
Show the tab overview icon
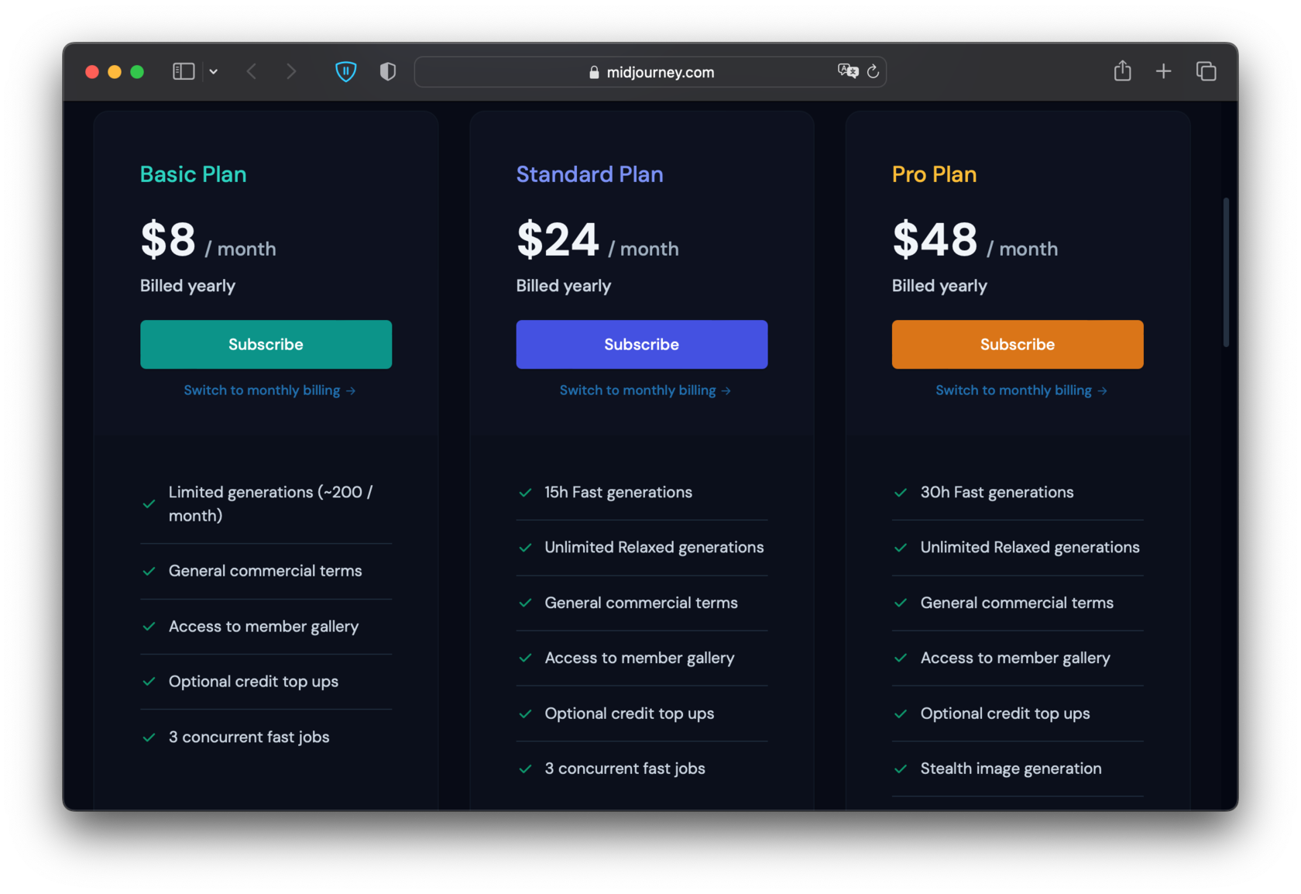(1206, 71)
